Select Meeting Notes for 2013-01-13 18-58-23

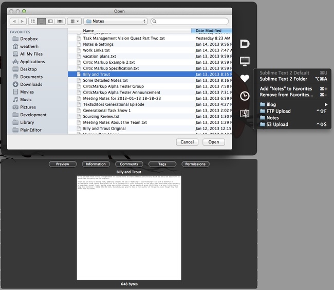150,98
